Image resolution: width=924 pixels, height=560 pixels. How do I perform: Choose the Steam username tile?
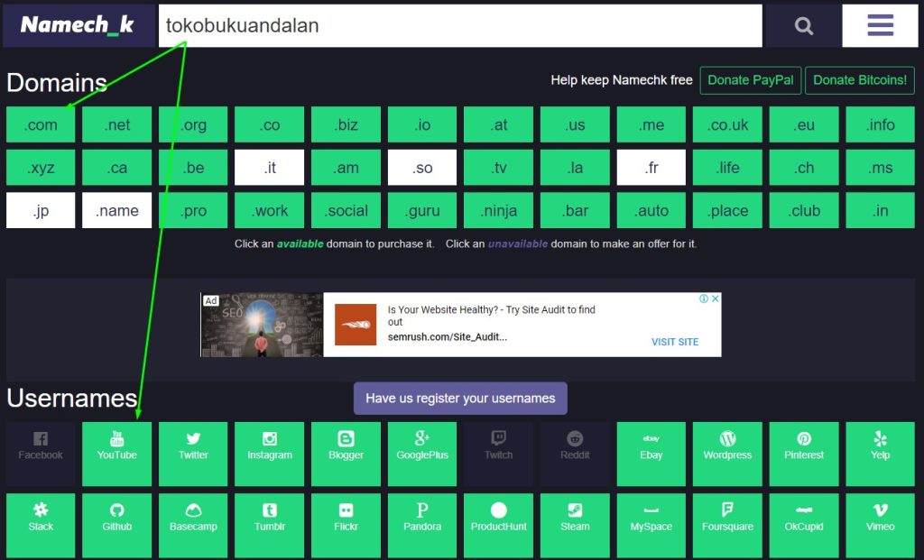click(575, 518)
